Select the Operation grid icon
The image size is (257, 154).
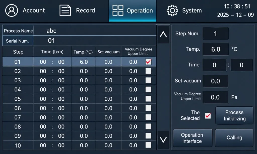coord(118,10)
